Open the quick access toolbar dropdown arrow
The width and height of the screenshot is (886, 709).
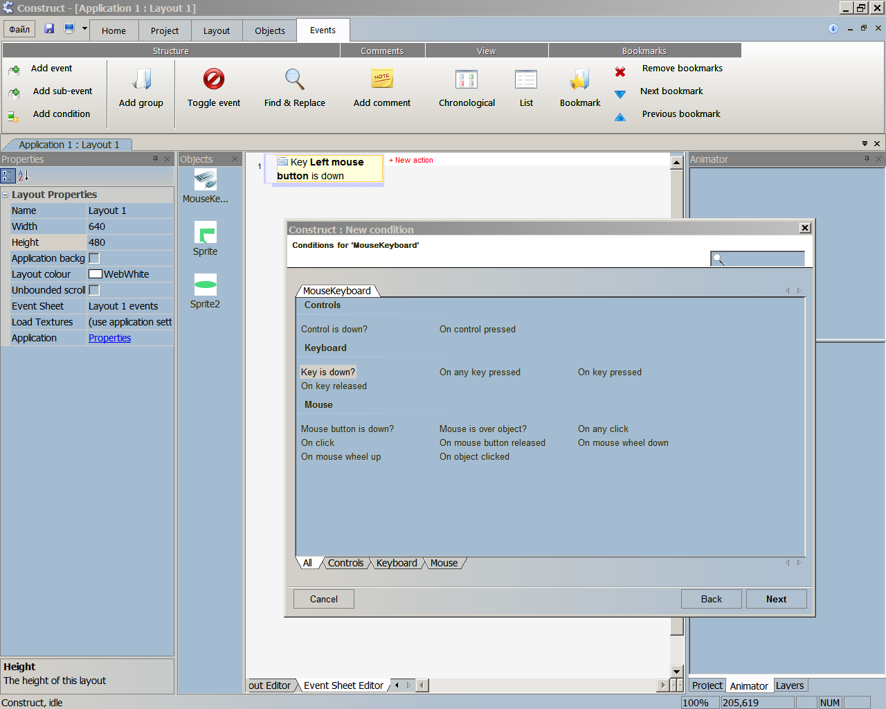pos(84,28)
